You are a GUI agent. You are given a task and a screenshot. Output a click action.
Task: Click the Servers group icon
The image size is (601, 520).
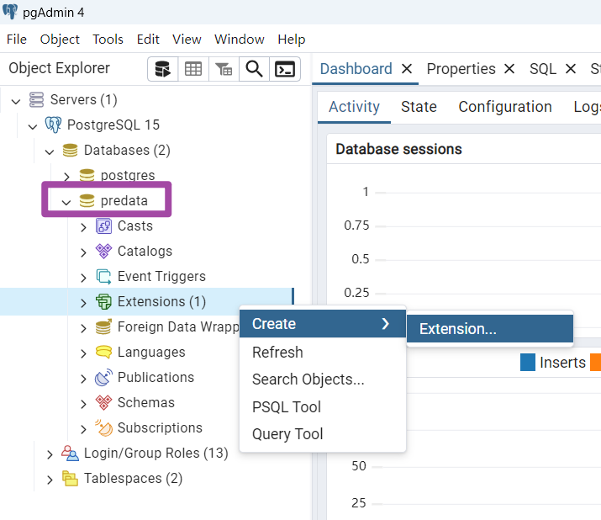point(36,100)
